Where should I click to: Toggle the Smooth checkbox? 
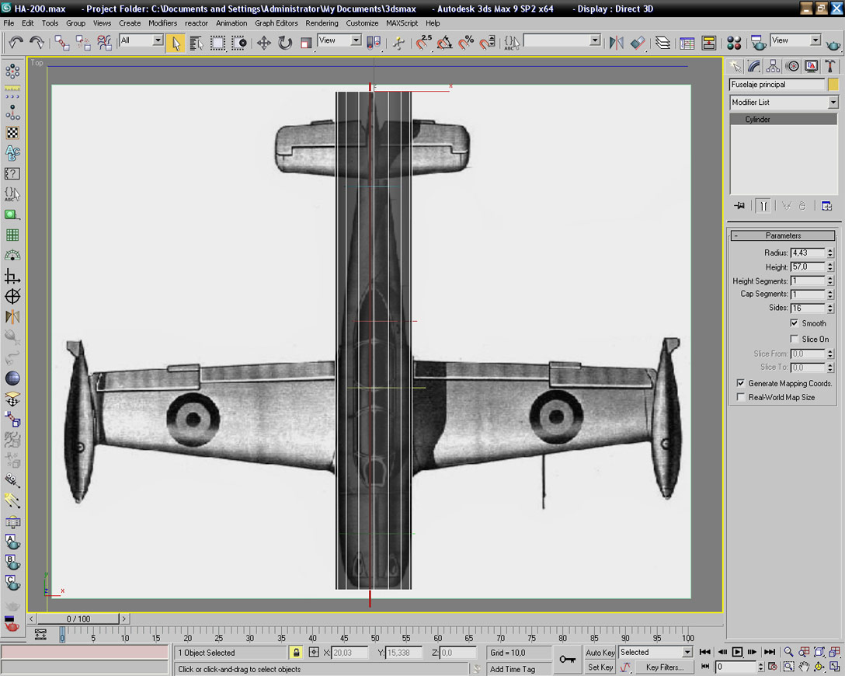[795, 323]
